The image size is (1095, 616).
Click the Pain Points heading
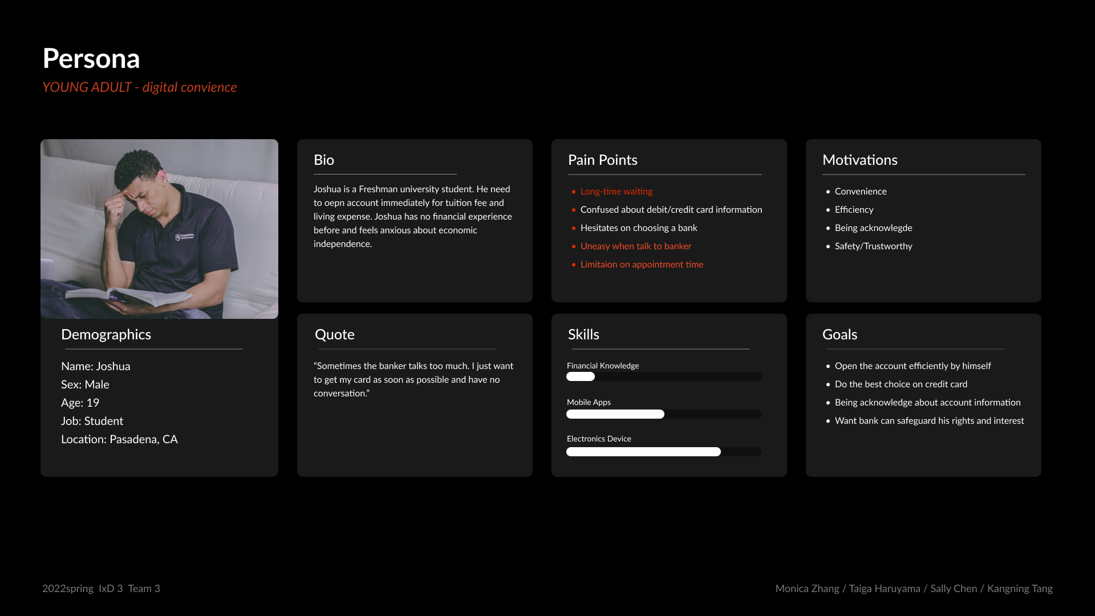(x=602, y=160)
